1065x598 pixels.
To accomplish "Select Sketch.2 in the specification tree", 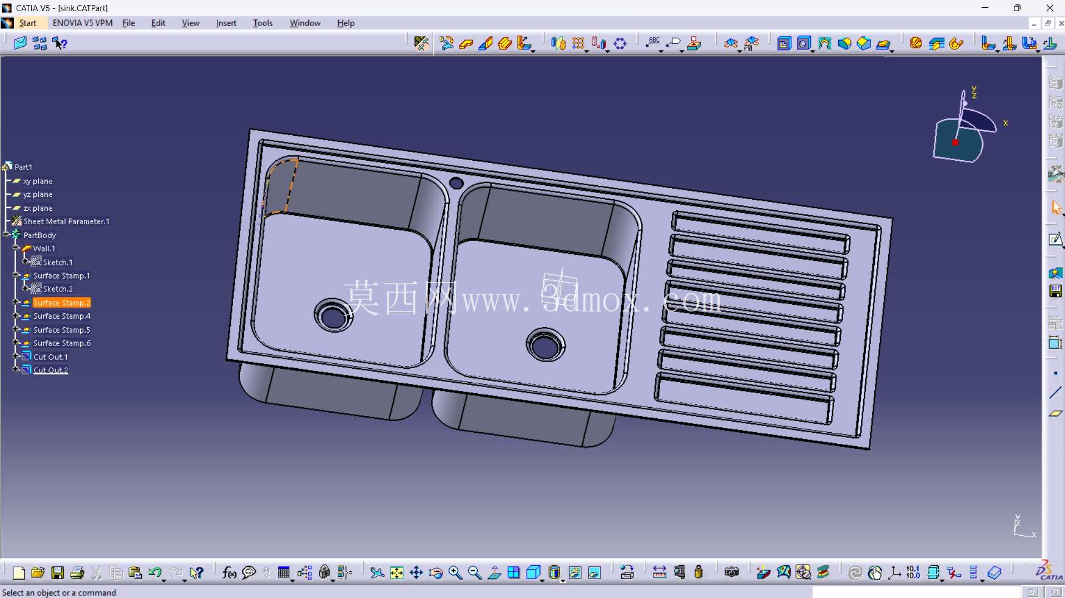I will [x=58, y=289].
